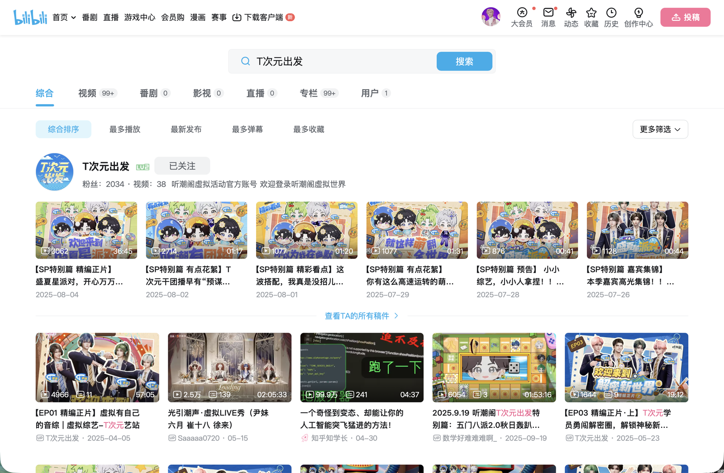Image resolution: width=724 pixels, height=473 pixels.
Task: Open the 收藏 favorites star icon
Action: coord(591,18)
